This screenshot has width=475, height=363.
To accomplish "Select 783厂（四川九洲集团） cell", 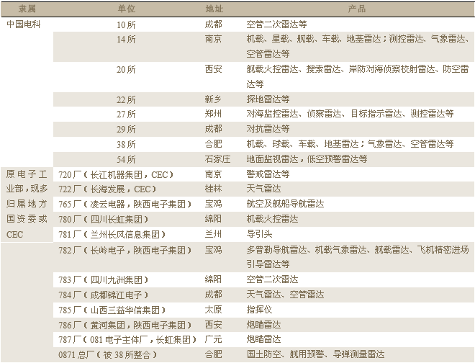I will [104, 279].
